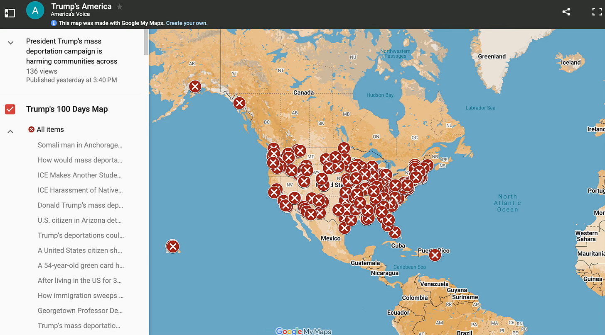Click the Hudson Bay label

click(380, 95)
